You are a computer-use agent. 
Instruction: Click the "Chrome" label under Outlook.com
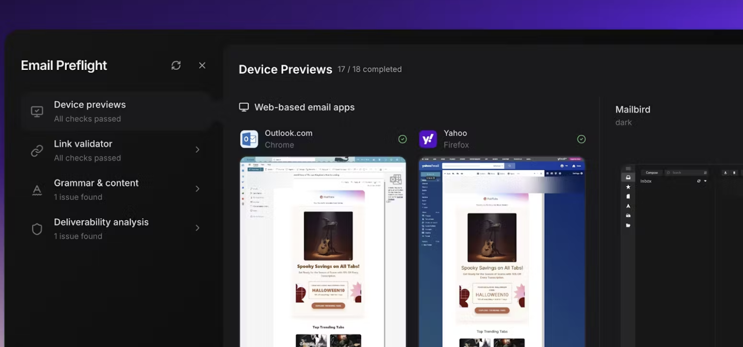point(279,145)
